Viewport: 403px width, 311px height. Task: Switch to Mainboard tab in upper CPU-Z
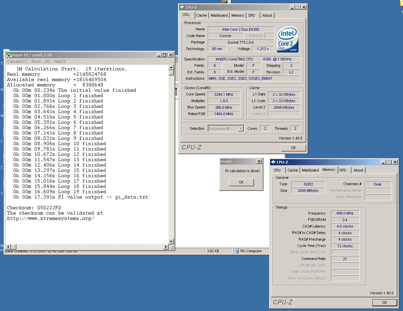pyautogui.click(x=219, y=15)
